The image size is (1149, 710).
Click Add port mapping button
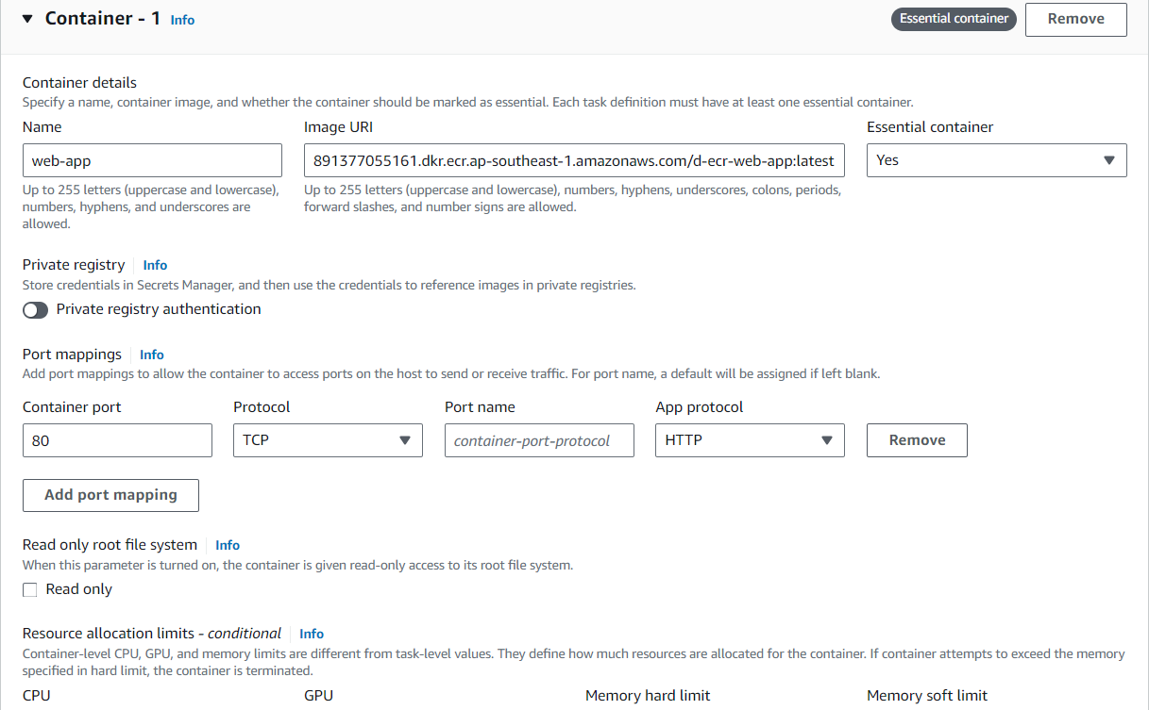click(110, 495)
